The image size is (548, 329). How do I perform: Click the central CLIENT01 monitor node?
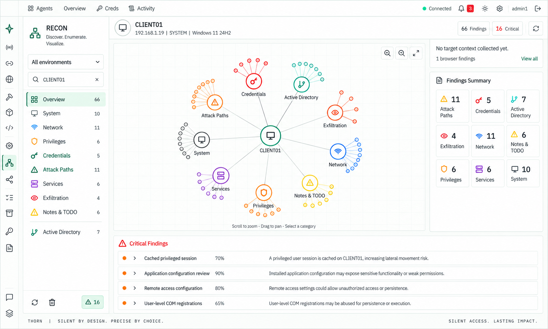click(270, 136)
